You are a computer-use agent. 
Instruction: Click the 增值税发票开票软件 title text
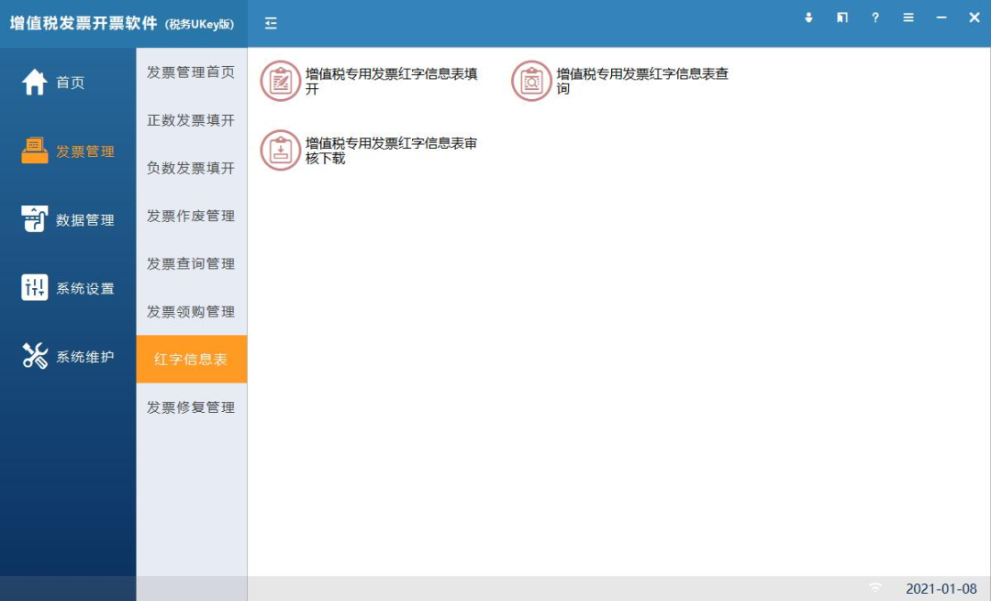(x=84, y=23)
